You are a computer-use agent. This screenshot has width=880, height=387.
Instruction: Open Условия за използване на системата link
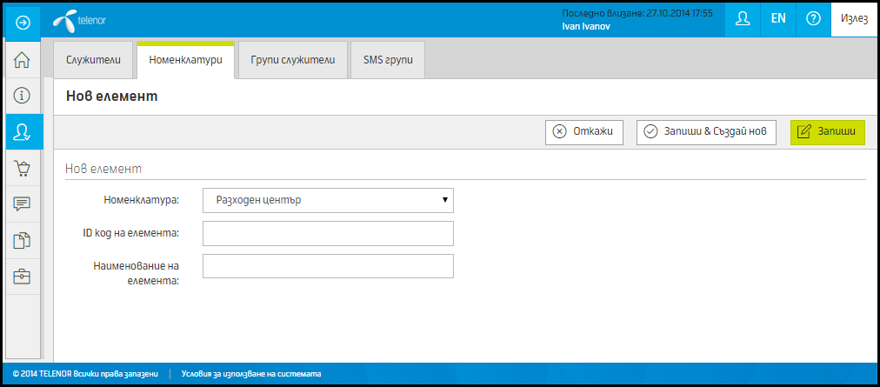click(x=252, y=373)
